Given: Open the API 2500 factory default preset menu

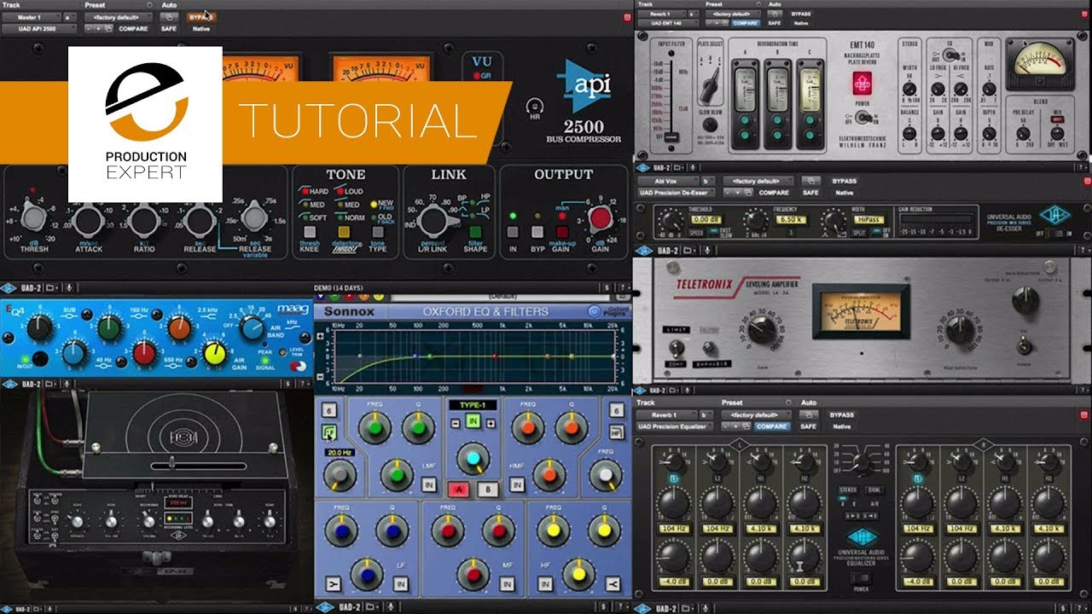Looking at the screenshot, I should (x=117, y=16).
